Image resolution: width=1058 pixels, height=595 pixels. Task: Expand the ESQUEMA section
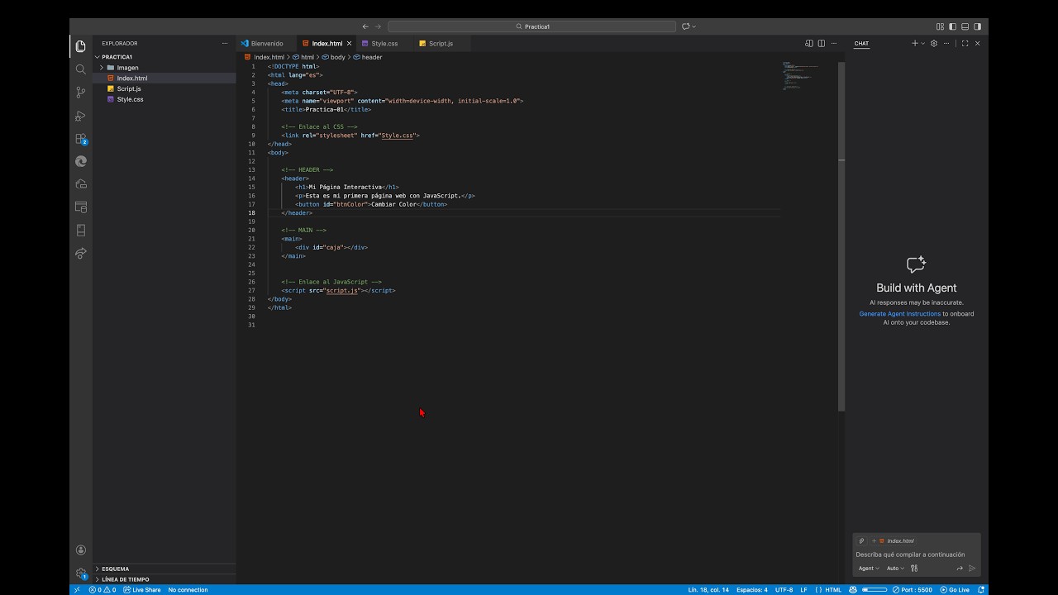tap(115, 569)
